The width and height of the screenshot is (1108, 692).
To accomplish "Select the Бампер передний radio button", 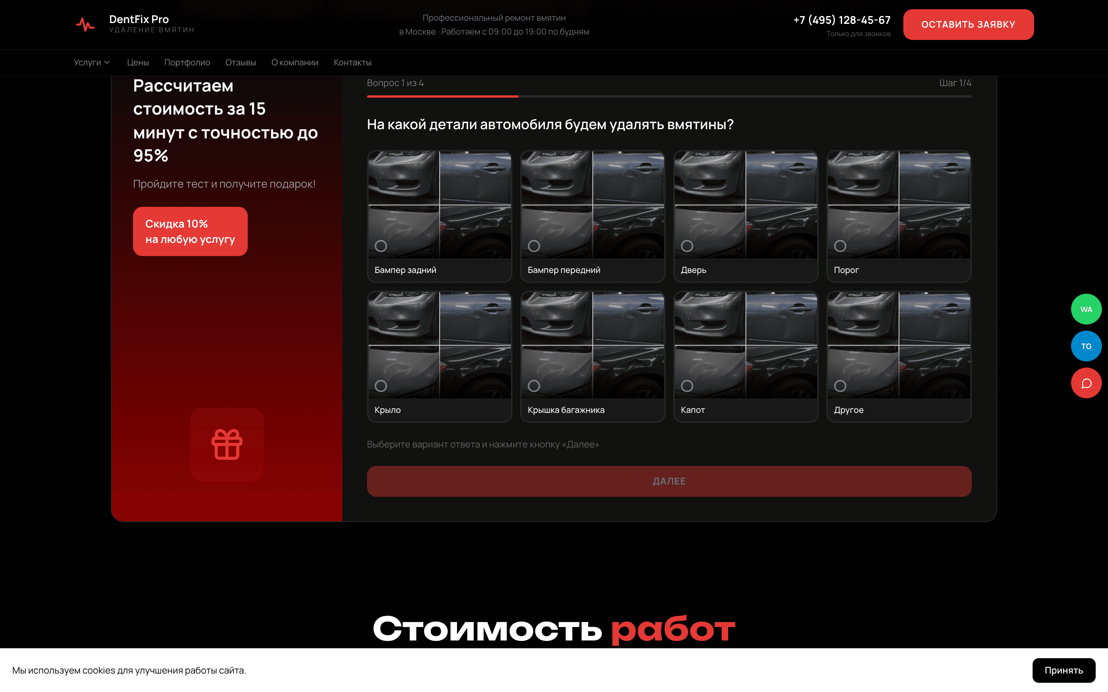I will pyautogui.click(x=534, y=246).
